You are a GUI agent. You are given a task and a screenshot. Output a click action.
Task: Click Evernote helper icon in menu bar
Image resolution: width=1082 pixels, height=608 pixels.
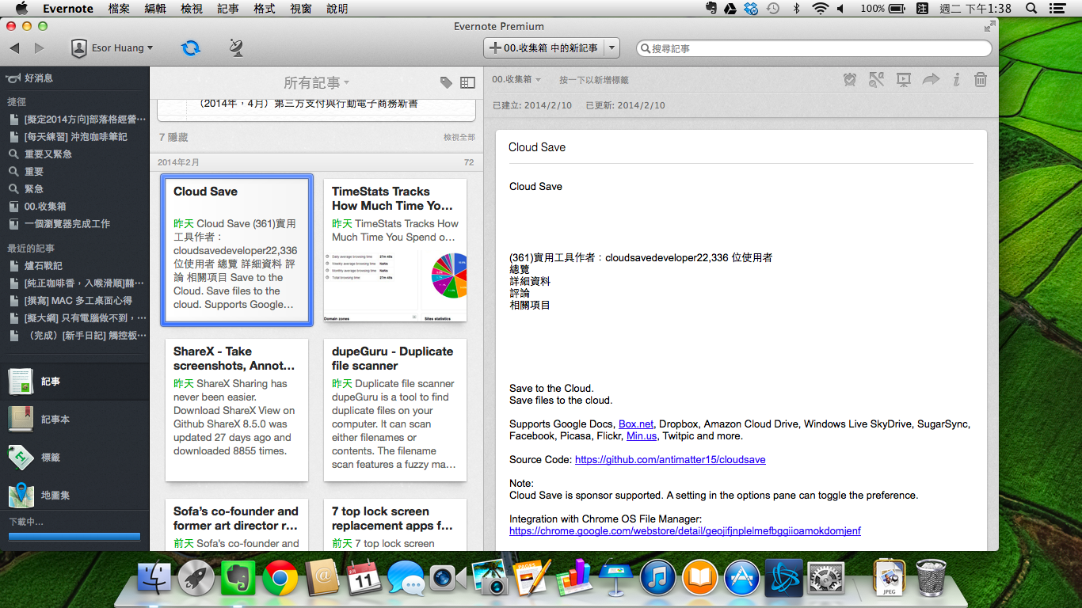[x=711, y=9]
